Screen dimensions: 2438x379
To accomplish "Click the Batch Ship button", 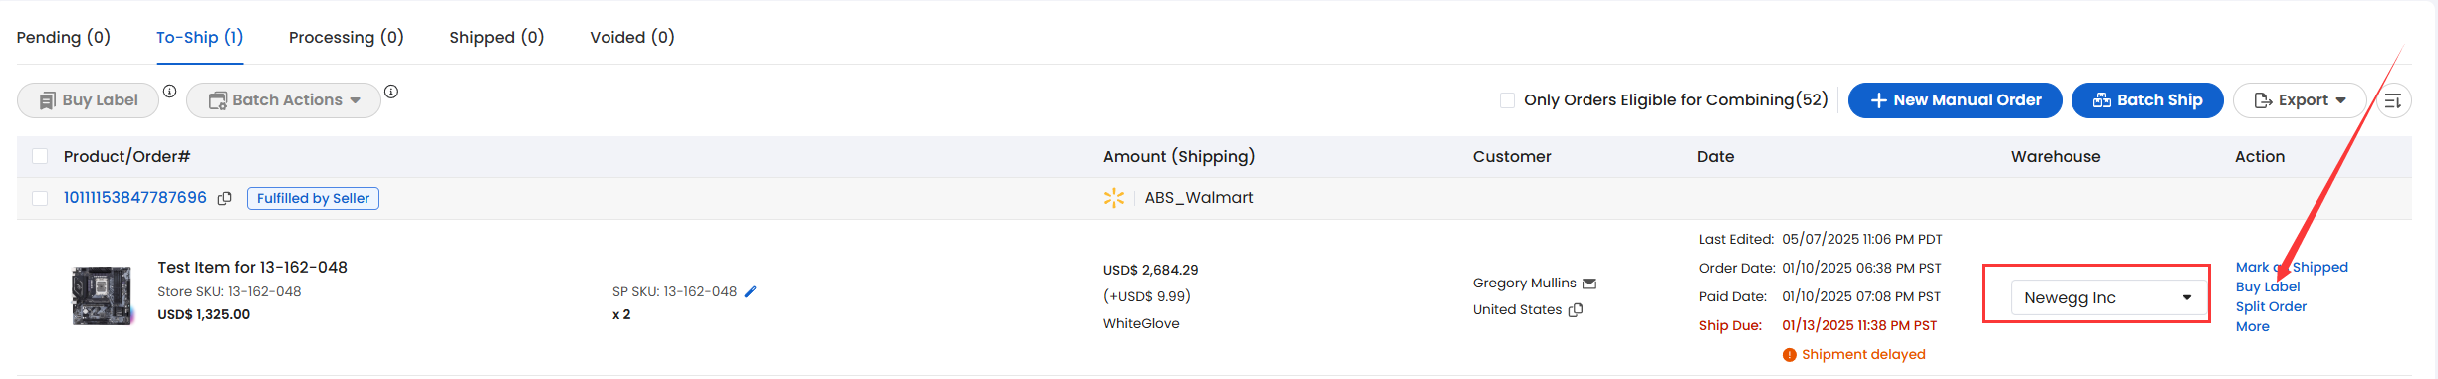I will pyautogui.click(x=2147, y=100).
